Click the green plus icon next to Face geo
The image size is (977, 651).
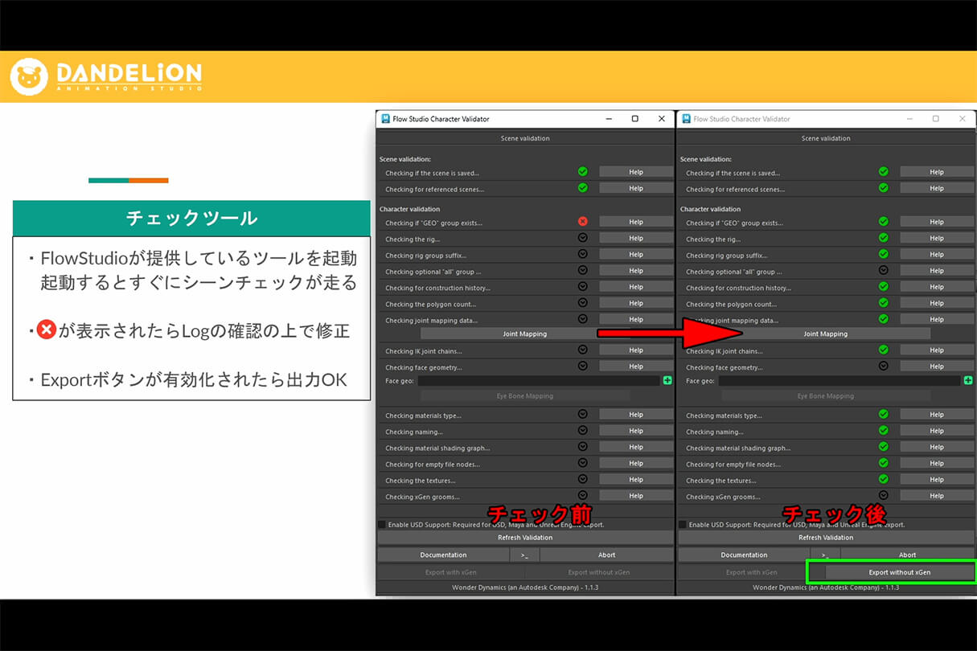pos(667,381)
